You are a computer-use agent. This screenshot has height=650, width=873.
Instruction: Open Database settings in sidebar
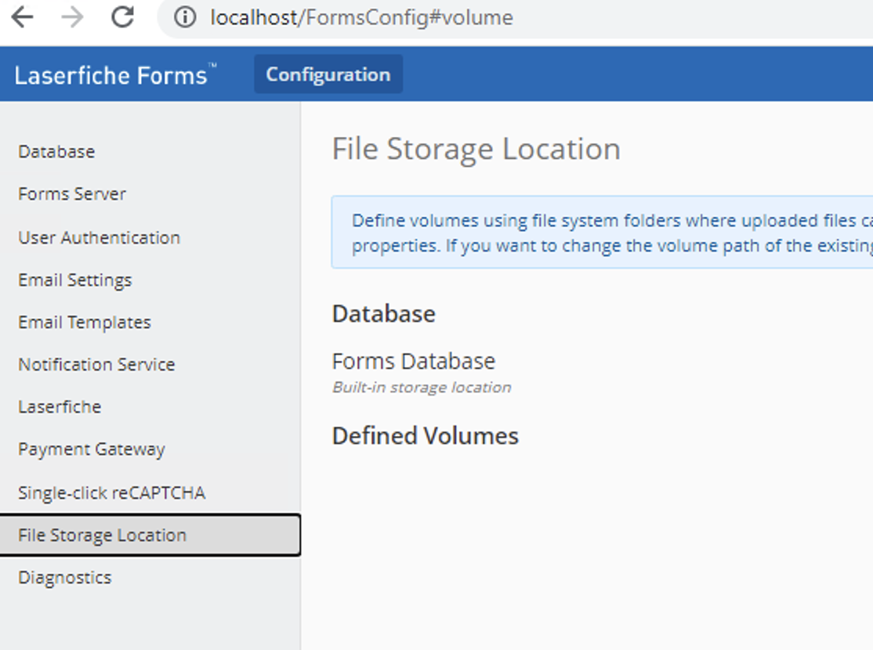pos(56,151)
